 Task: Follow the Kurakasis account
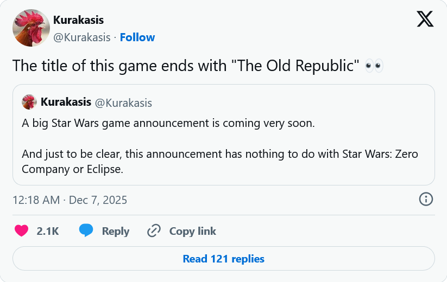point(137,37)
